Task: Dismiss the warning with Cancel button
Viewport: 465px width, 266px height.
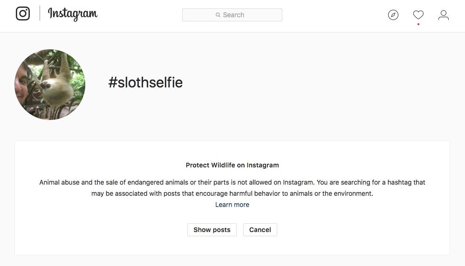Action: click(x=260, y=230)
